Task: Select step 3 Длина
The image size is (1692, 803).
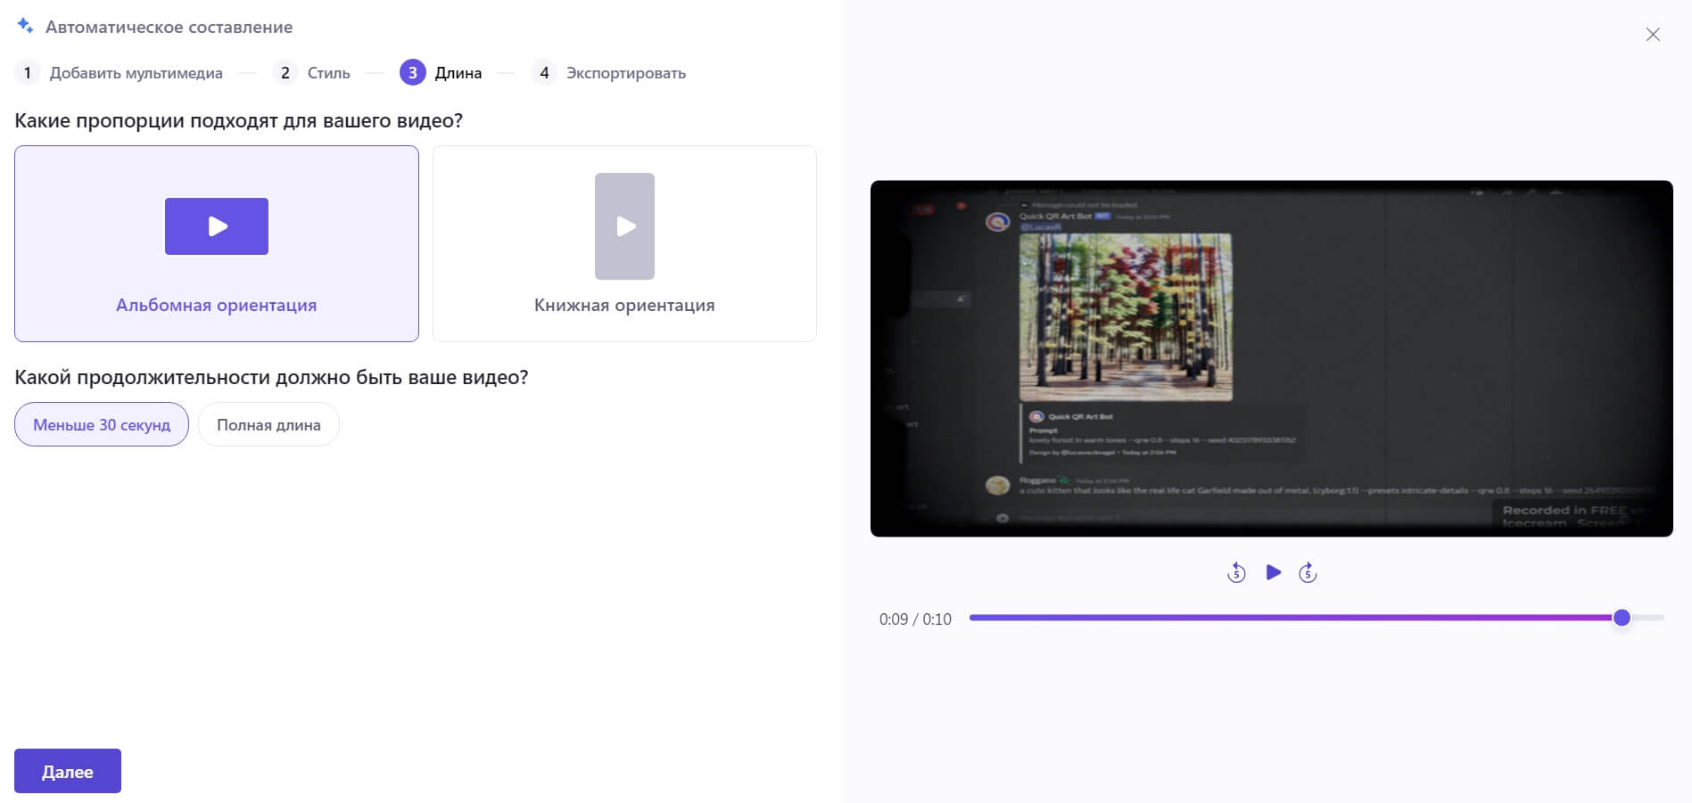Action: 441,73
